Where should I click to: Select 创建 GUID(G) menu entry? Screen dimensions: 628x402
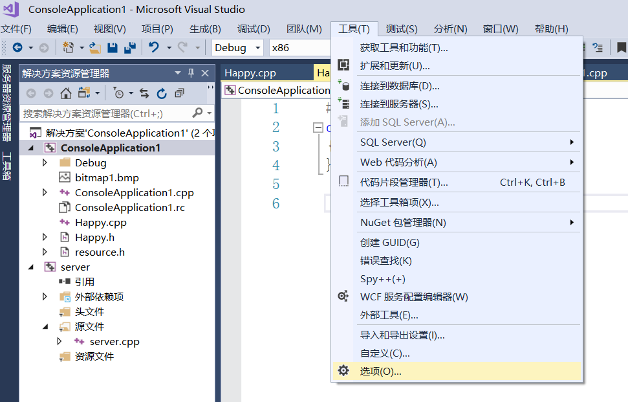pyautogui.click(x=457, y=243)
